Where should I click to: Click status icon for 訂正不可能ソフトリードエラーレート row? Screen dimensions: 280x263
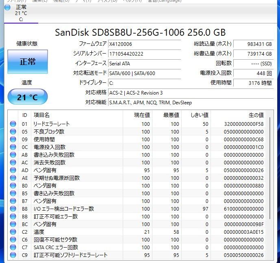[x=13, y=255]
